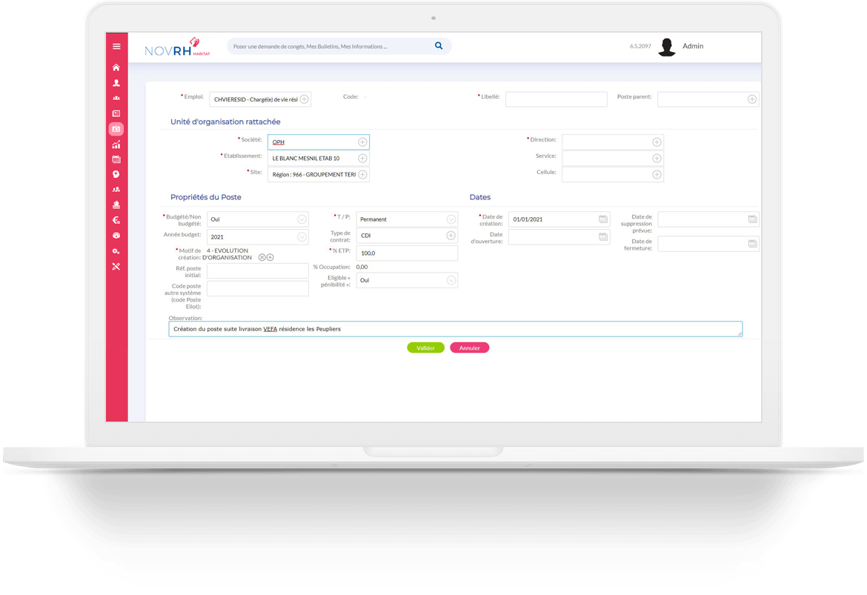867x595 pixels.
Task: Click the Libellé input field
Action: click(556, 99)
